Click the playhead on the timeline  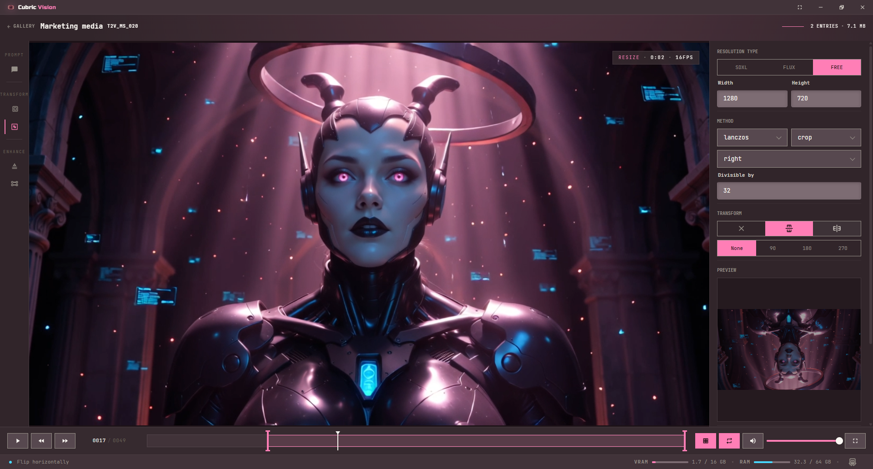point(338,441)
